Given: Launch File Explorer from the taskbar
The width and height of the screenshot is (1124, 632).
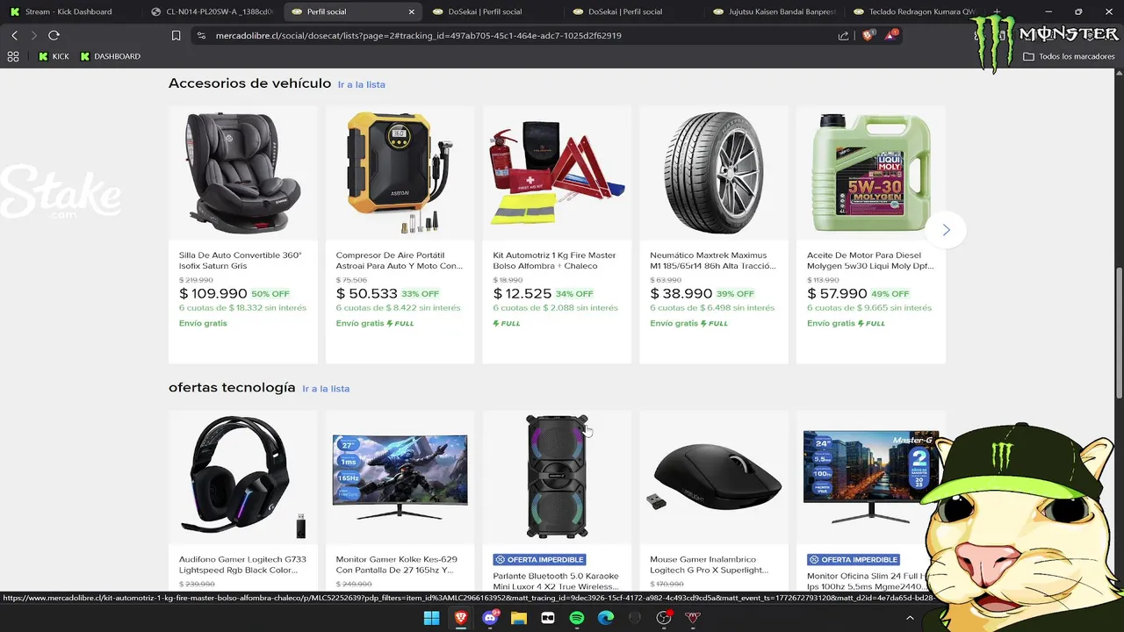Looking at the screenshot, I should 519,618.
